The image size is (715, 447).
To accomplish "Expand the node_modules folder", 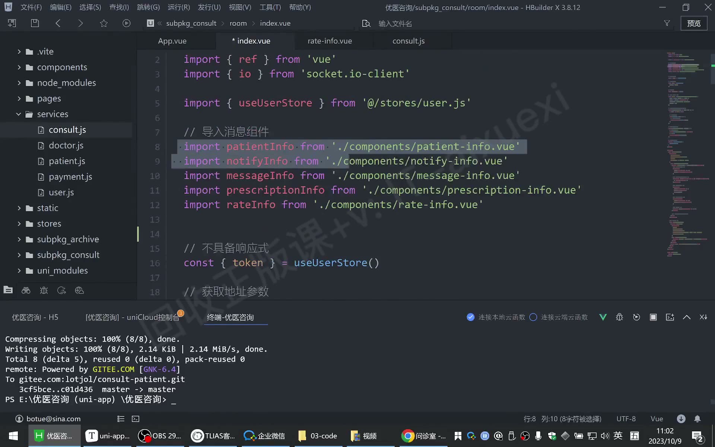I will point(19,83).
